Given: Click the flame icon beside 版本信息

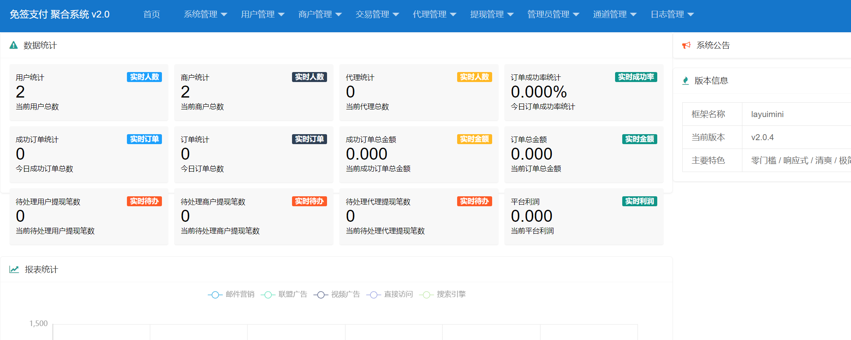Looking at the screenshot, I should pyautogui.click(x=685, y=81).
